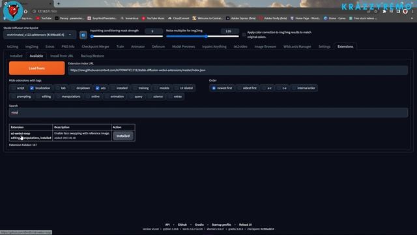Toggle the science tag checkbox
Screen dimensions: 417x235
click(150, 97)
